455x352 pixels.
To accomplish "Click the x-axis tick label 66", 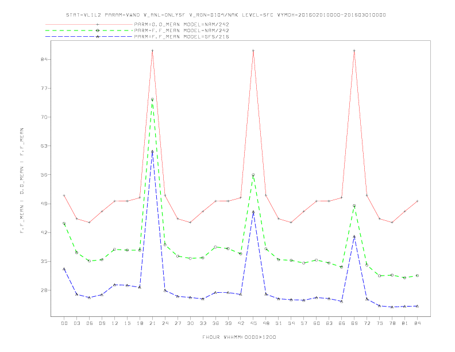I will (342, 323).
